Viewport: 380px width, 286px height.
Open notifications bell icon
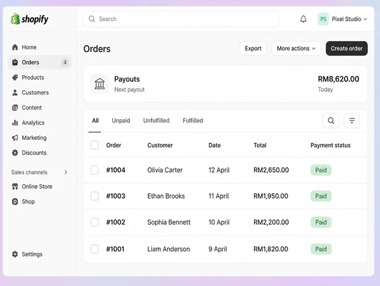coord(303,19)
